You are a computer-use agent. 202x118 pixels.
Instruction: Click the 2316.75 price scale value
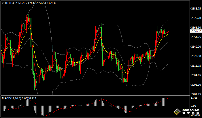(x=196, y=66)
